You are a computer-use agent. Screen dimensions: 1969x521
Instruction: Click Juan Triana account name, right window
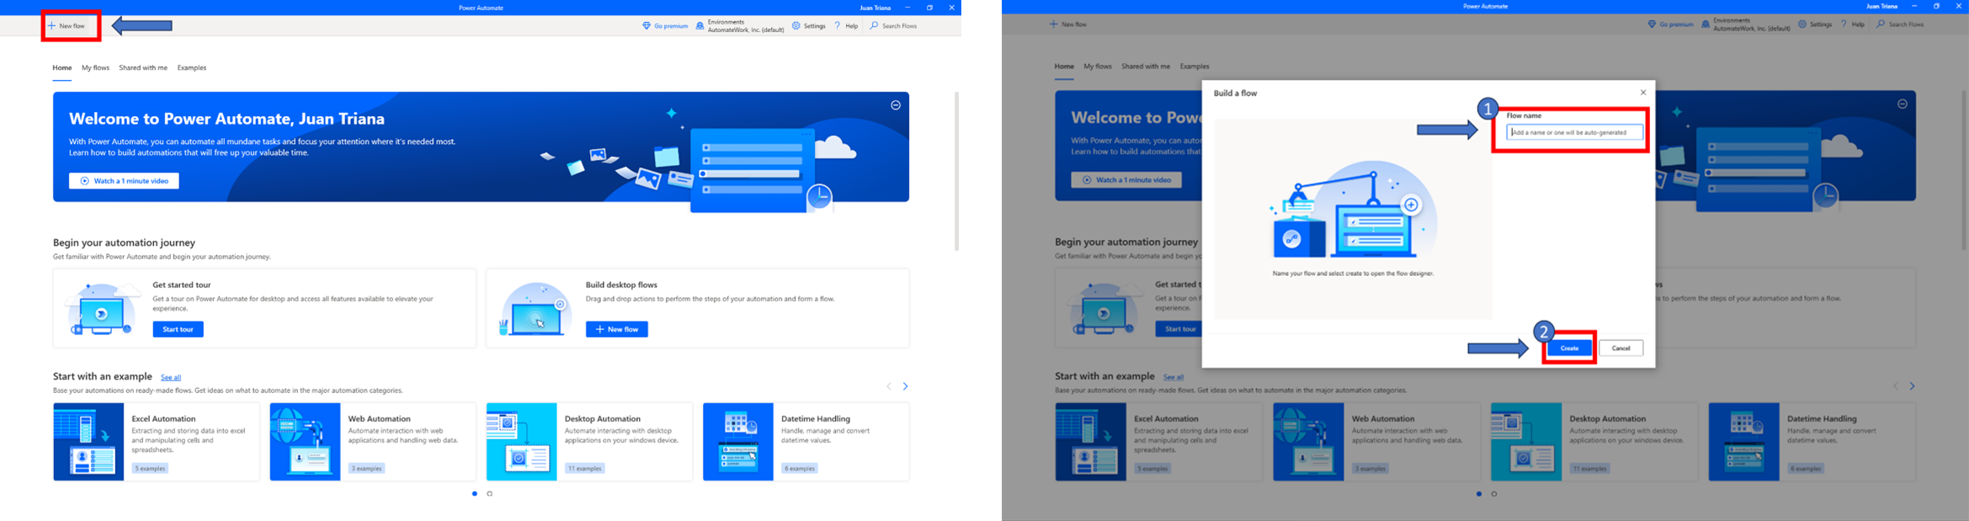(x=1881, y=6)
